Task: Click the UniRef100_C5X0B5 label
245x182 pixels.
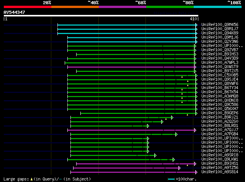Action: (x=220, y=75)
